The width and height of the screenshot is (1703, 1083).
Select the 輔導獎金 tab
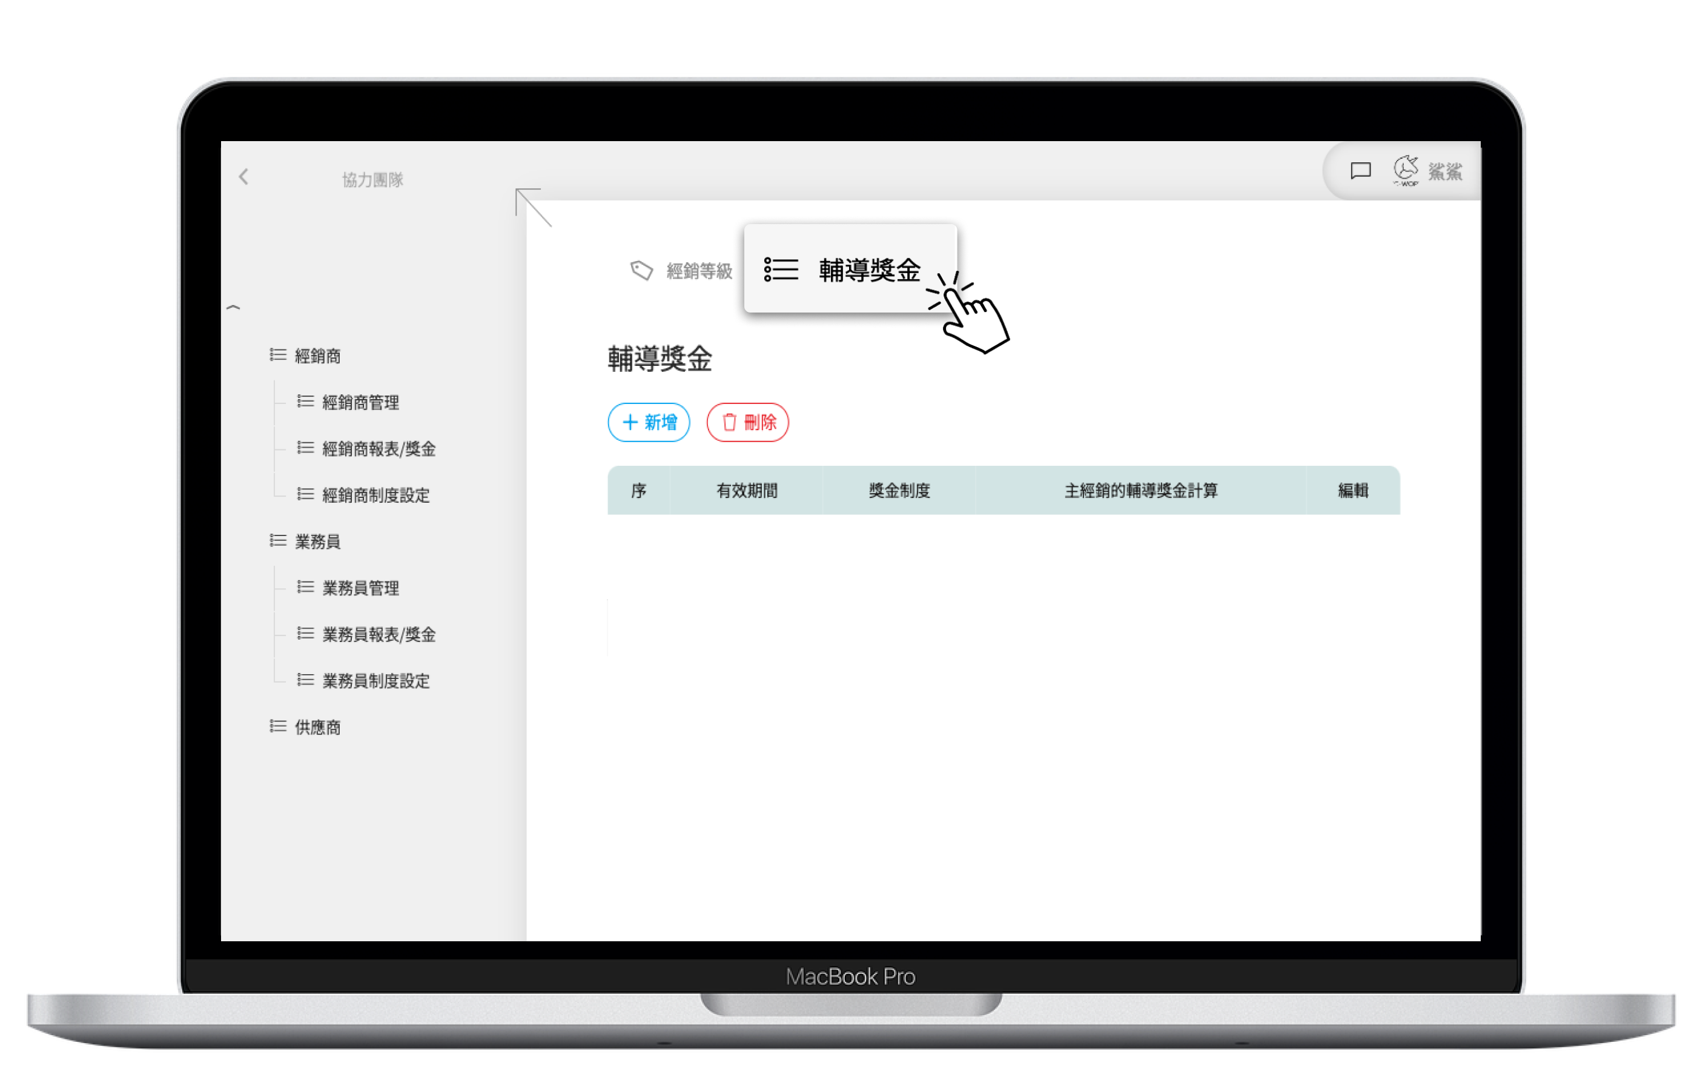[868, 270]
